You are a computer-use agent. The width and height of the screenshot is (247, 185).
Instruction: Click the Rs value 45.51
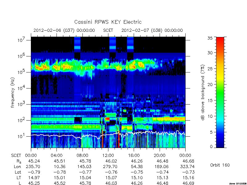(x=60, y=161)
